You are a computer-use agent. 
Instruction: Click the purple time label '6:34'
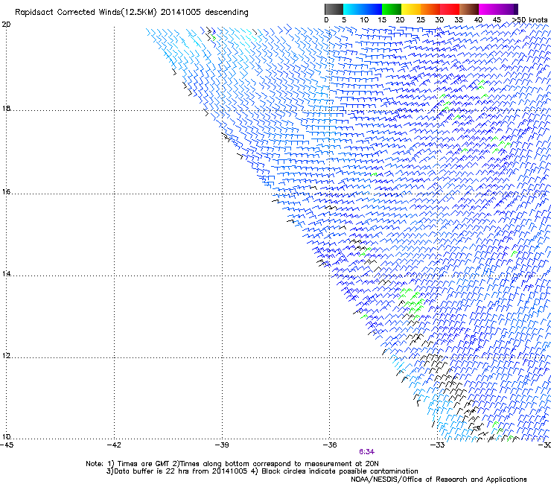click(366, 452)
